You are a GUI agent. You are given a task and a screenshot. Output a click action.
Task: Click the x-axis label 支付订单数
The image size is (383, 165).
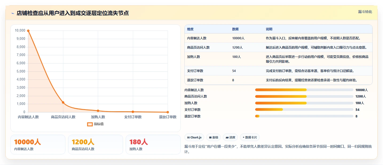tap(133, 117)
